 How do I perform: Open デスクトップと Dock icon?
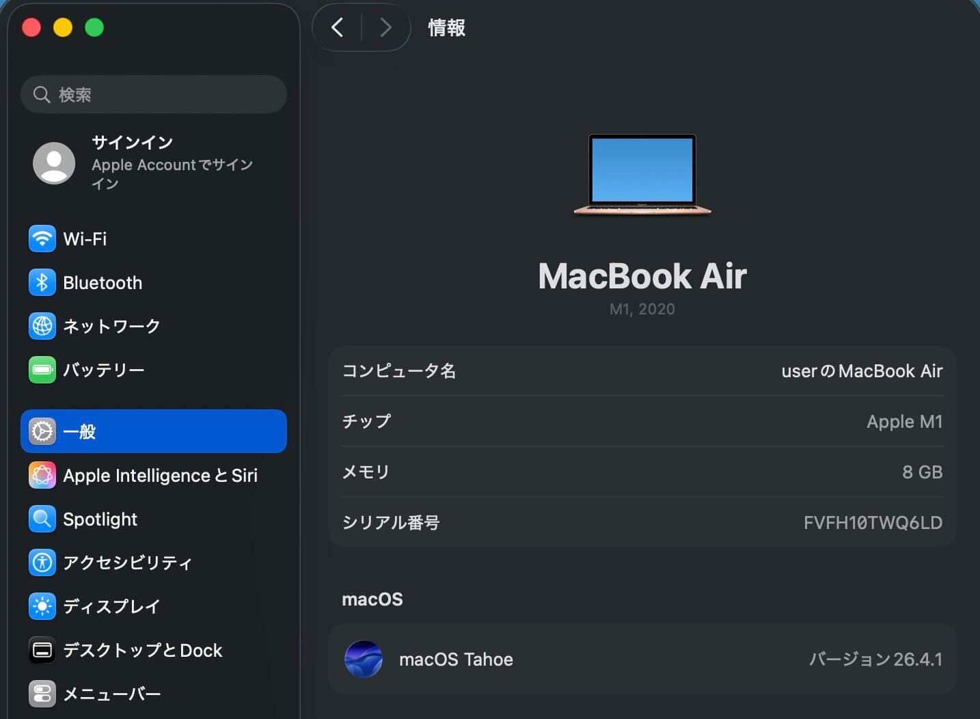[x=42, y=650]
